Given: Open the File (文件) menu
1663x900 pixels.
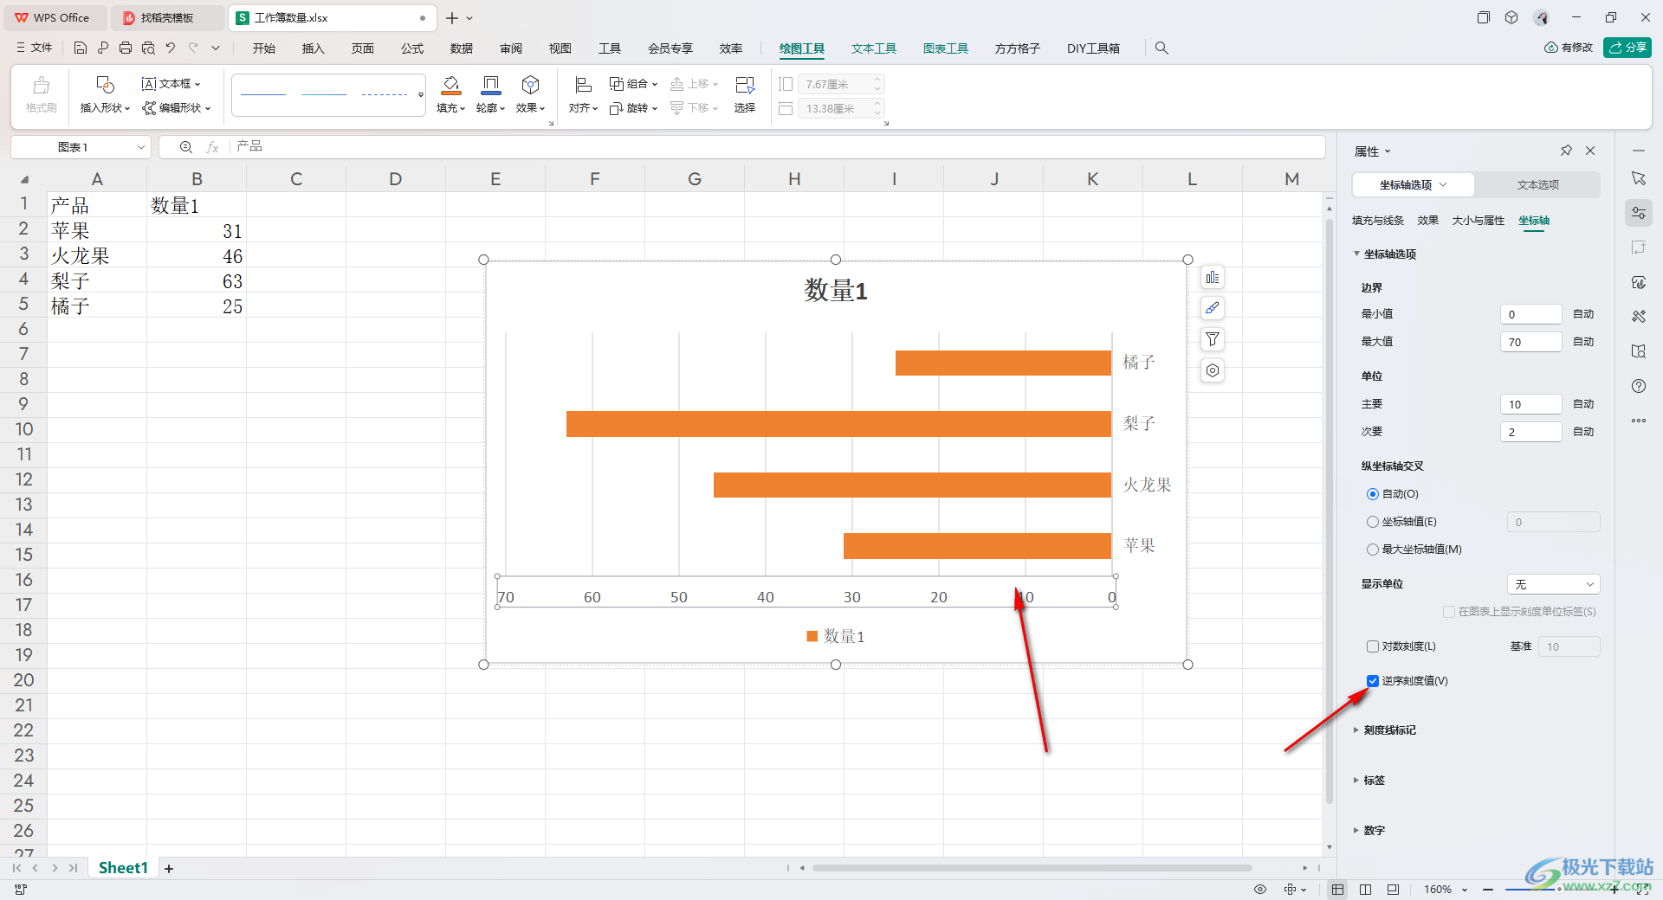Looking at the screenshot, I should click(x=35, y=48).
